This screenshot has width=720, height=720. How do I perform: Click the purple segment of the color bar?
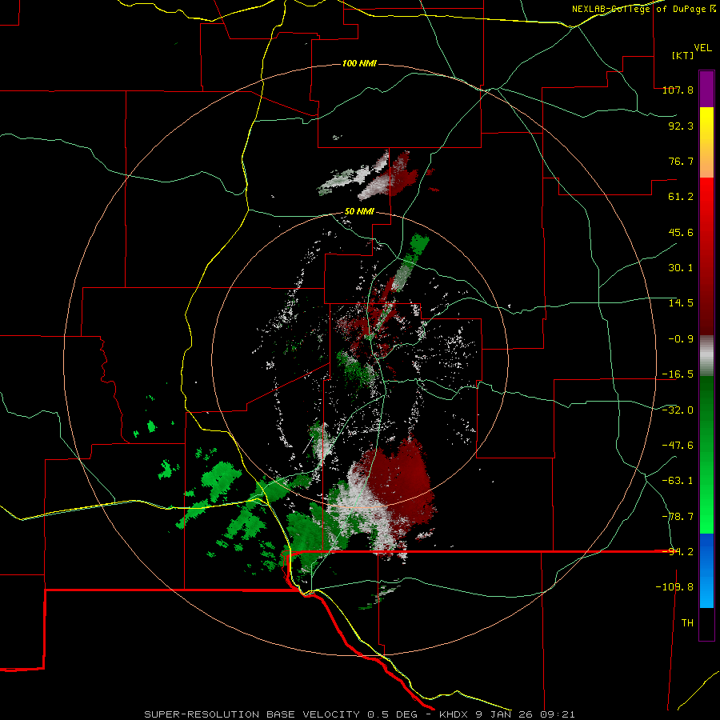click(706, 89)
